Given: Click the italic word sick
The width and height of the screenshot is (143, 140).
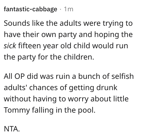Looking at the screenshot, I should (10, 46).
